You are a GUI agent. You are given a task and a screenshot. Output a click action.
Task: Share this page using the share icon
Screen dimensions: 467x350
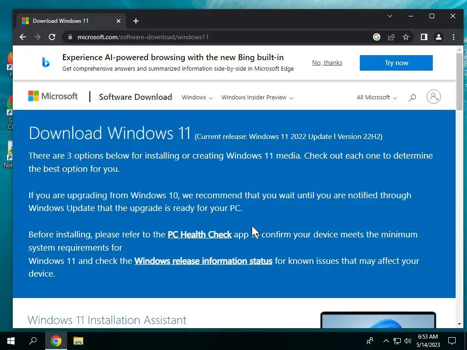391,37
